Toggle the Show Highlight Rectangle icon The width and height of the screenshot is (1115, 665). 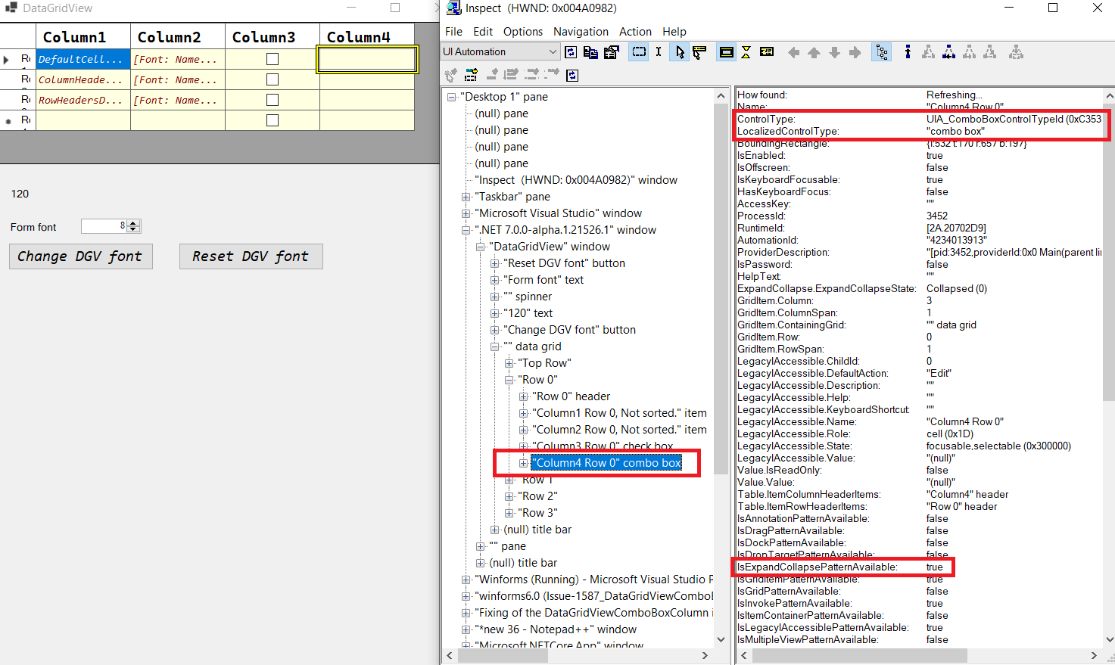tap(726, 52)
